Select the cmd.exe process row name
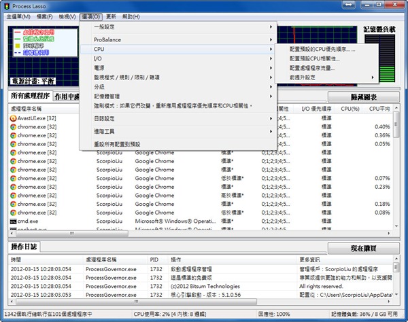Screen dimensions: 408x322 click(28, 221)
